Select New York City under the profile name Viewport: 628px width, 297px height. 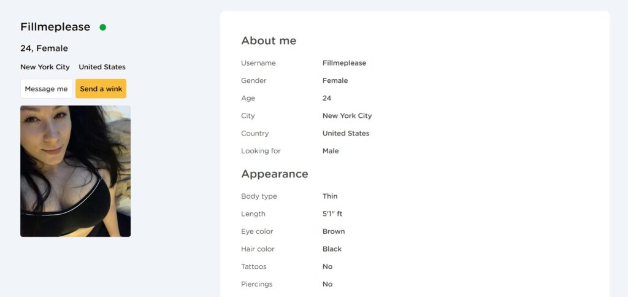point(45,67)
